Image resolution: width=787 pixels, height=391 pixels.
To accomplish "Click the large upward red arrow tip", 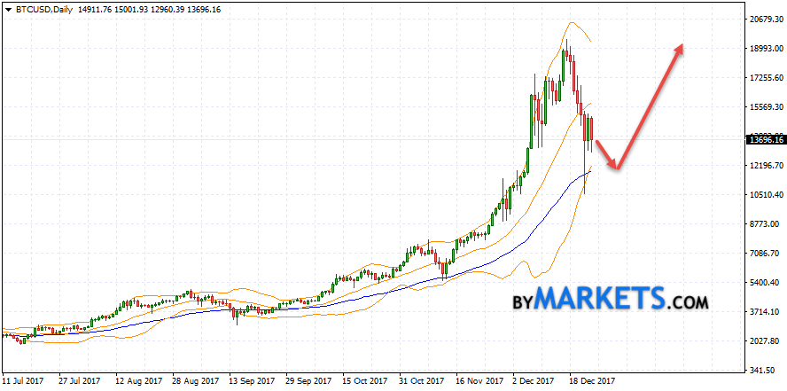I will 680,46.
